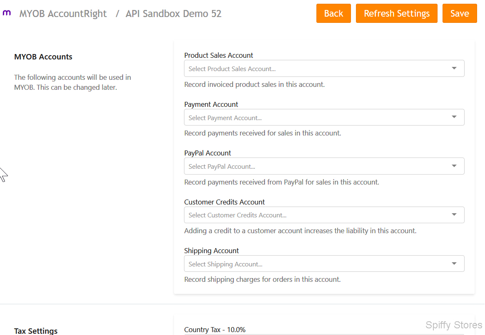Click 'Record shipping charges for orders' help text
The image size is (485, 335).
click(x=262, y=279)
